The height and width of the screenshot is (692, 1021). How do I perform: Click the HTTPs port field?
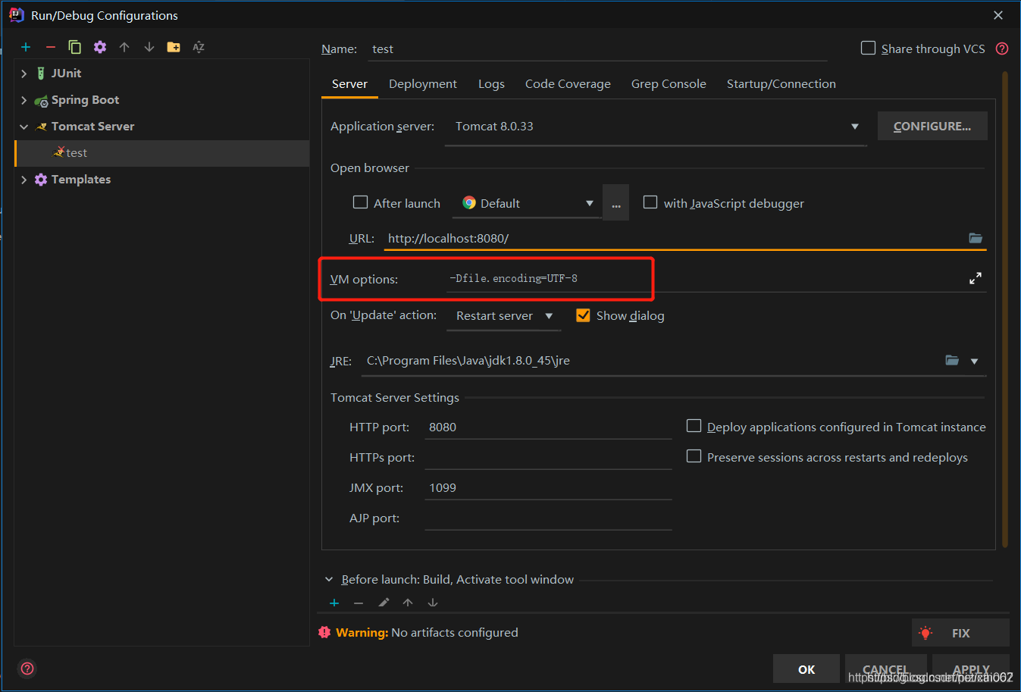(x=548, y=457)
